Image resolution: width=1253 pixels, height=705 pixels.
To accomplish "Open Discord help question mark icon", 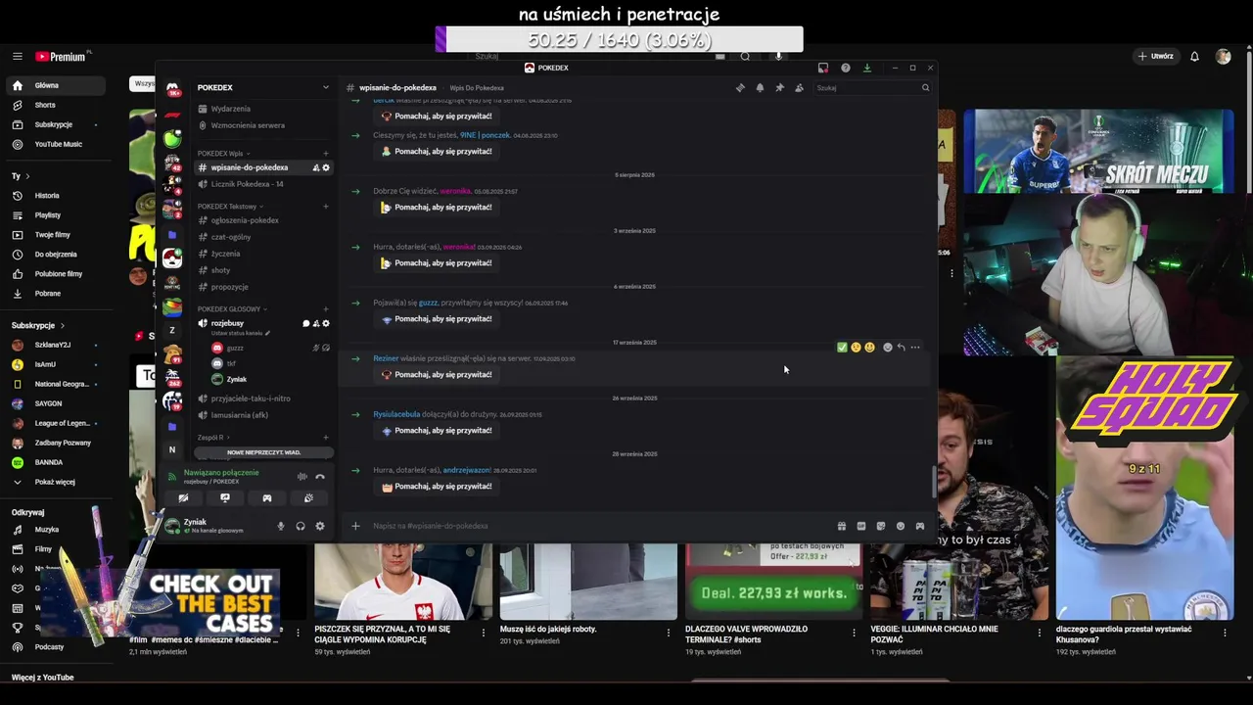I will coord(846,68).
